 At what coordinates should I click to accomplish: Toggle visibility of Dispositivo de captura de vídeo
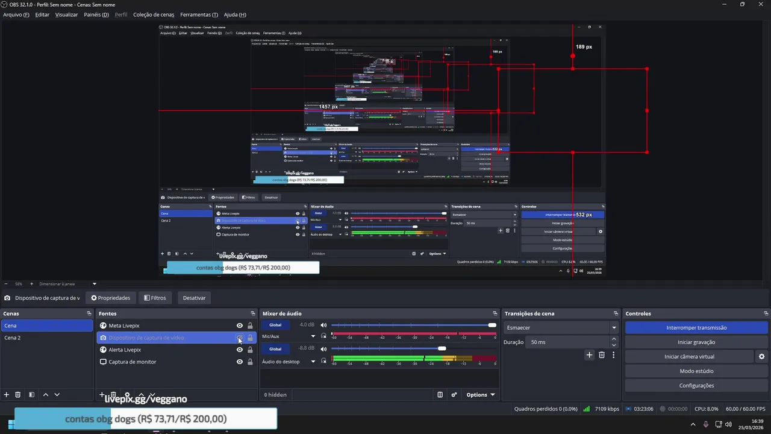pyautogui.click(x=240, y=338)
